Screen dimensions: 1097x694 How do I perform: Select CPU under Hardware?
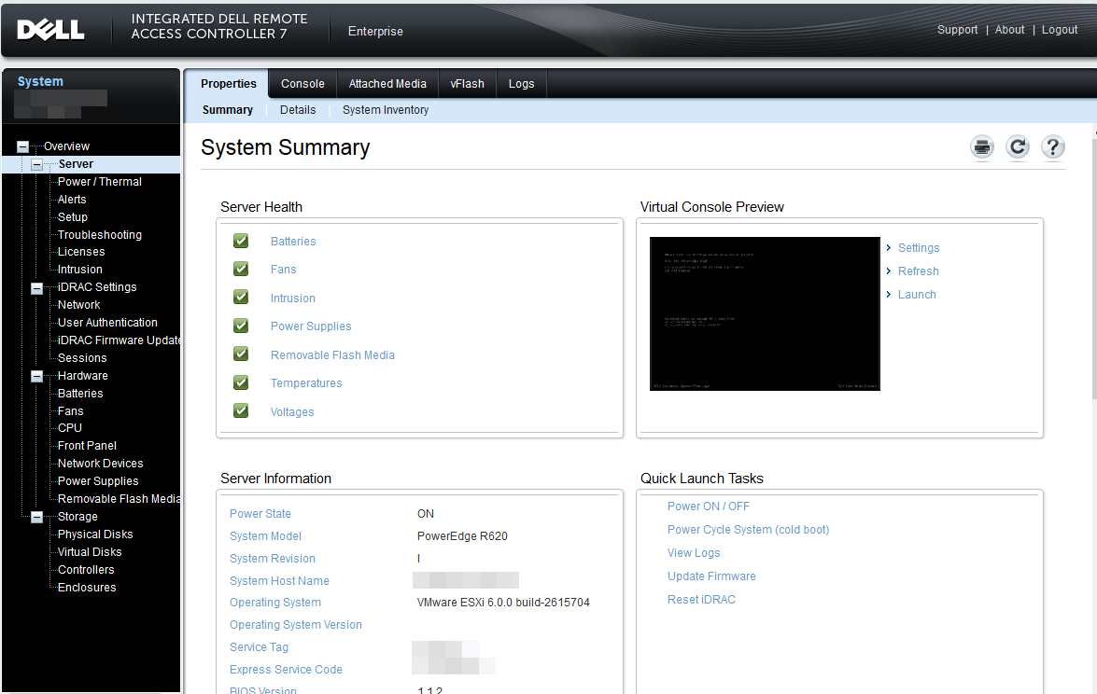(x=70, y=428)
